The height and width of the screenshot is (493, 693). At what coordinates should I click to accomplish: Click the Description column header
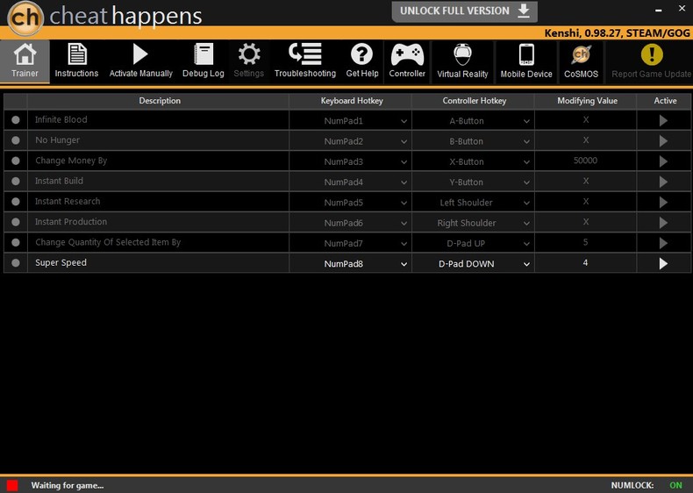160,101
